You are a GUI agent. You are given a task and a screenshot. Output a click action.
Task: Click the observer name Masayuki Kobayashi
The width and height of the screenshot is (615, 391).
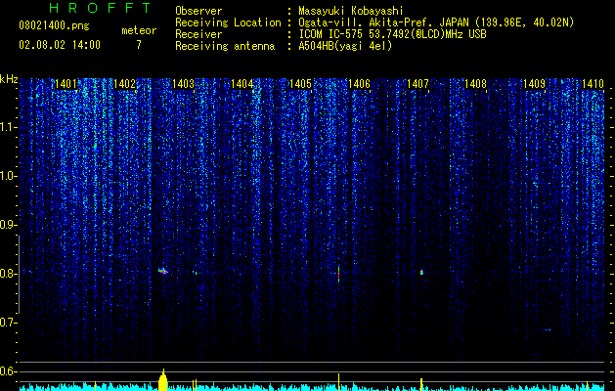tap(351, 11)
